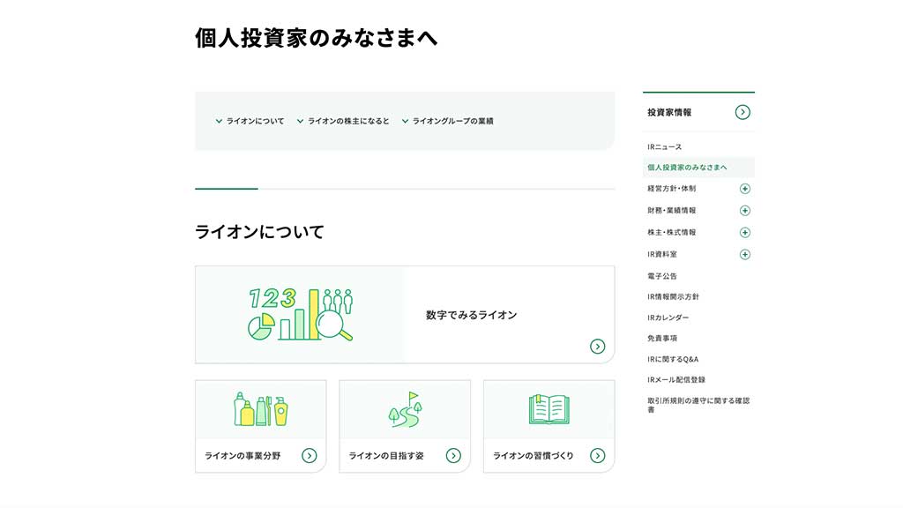Click arrow icon on ライオンの事業分野 card

309,455
